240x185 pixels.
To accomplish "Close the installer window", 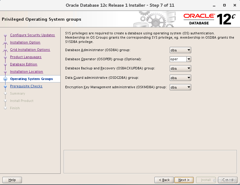I will pos(235,5).
